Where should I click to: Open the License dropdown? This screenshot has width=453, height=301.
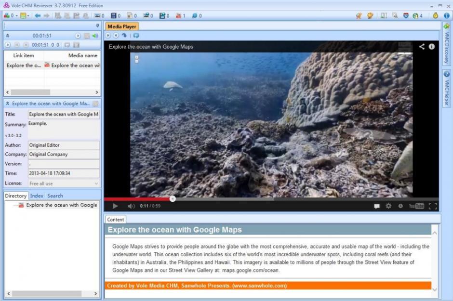(96, 183)
